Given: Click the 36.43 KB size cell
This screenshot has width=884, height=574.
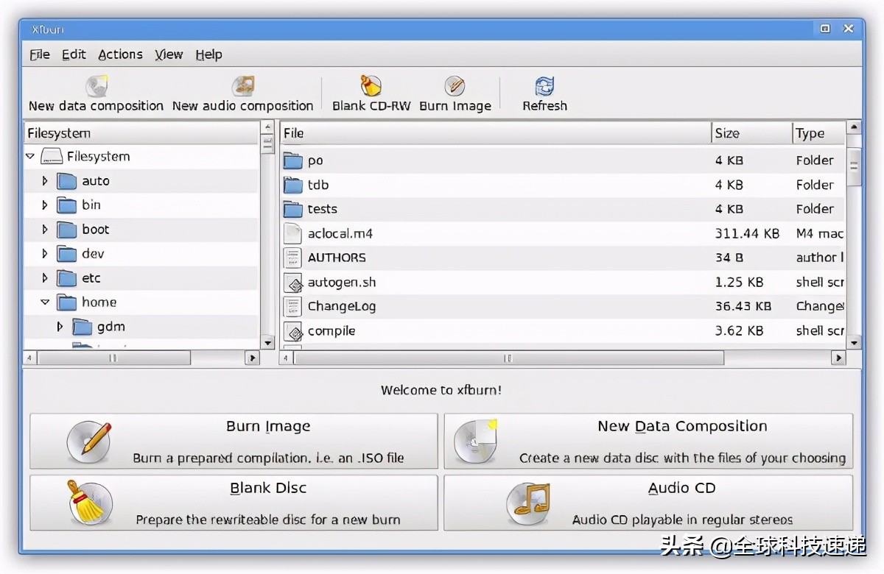Looking at the screenshot, I should [743, 306].
